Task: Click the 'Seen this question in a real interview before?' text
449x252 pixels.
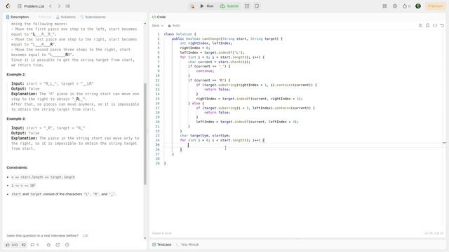Action: [x=42, y=236]
